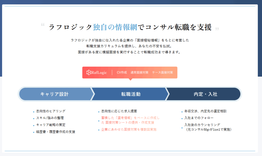Click the CV作成 label in the banner

[122, 73]
